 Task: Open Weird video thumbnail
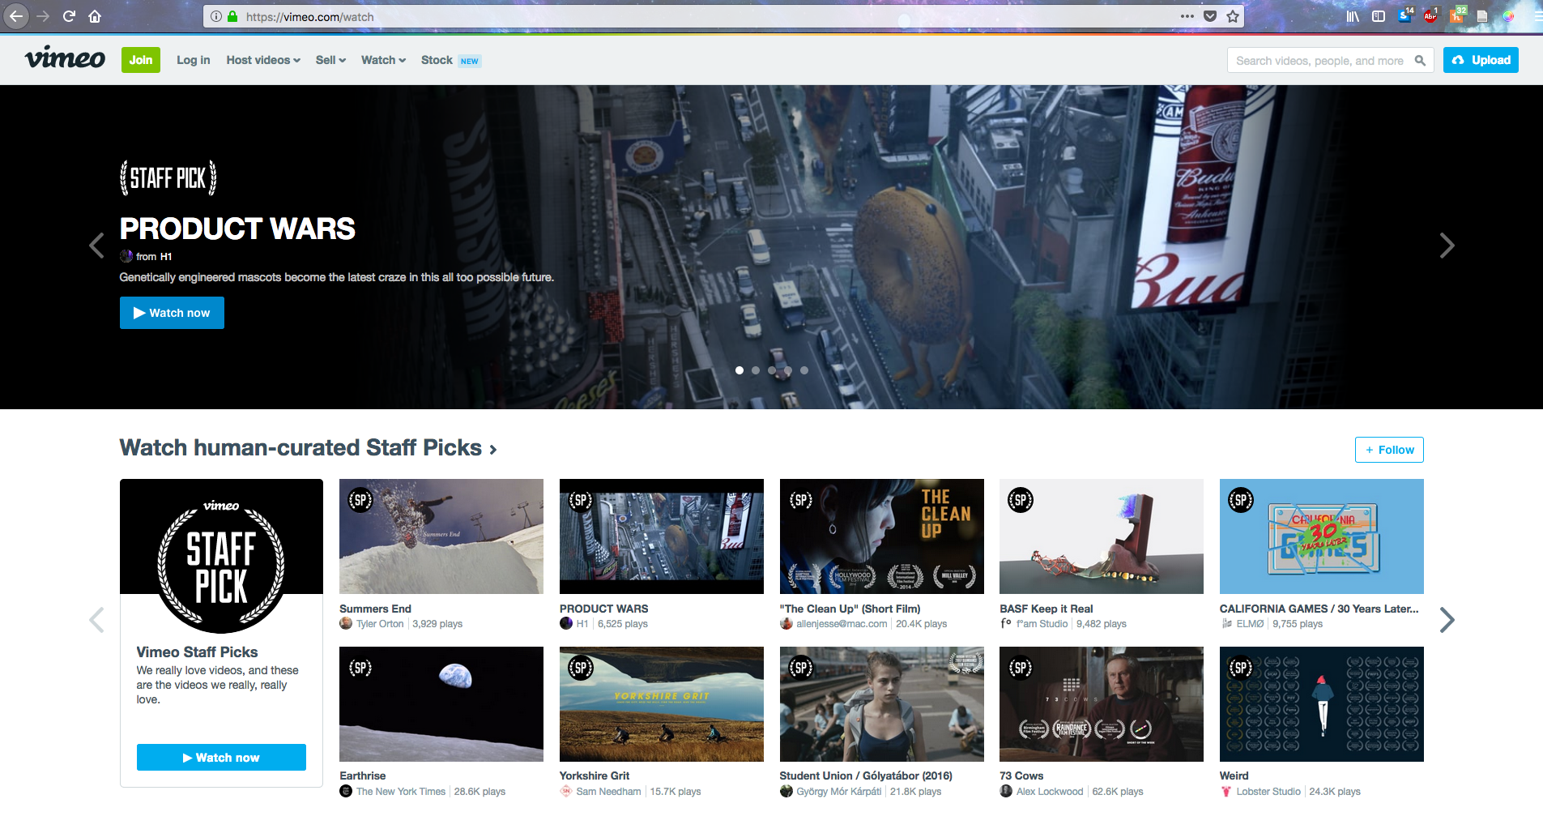coord(1322,704)
